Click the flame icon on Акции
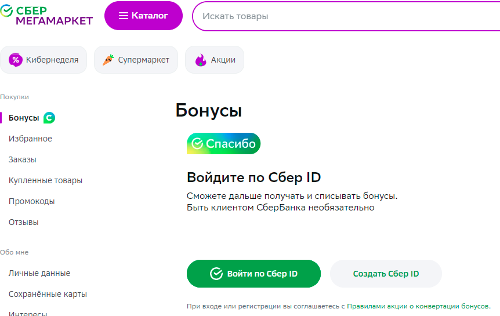This screenshot has width=500, height=316. point(201,60)
